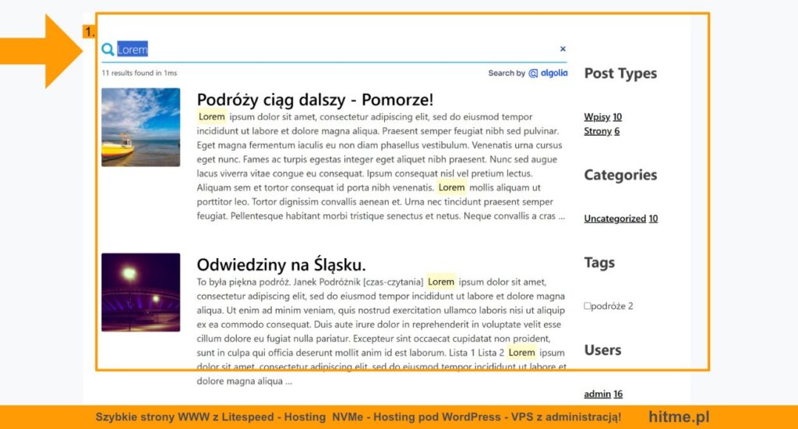The width and height of the screenshot is (798, 429).
Task: Open the boat beach thumbnail
Action: 140,127
